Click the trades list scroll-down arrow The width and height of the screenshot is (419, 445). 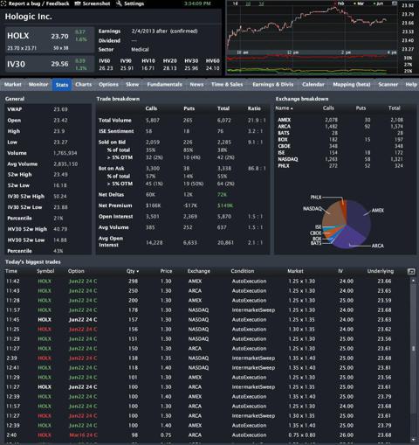coord(413,440)
